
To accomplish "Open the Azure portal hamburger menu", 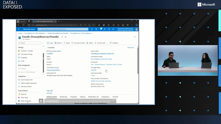I will coord(19,29).
